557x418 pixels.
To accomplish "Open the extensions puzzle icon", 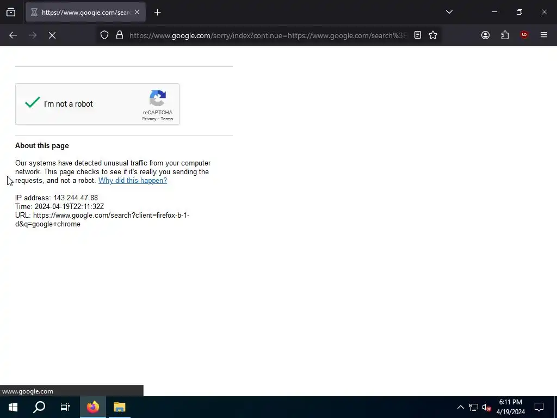I will [x=505, y=35].
